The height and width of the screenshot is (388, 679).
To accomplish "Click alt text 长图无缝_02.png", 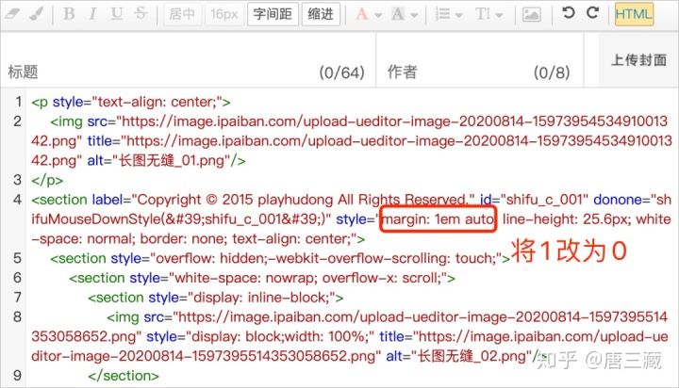I will coord(472,356).
